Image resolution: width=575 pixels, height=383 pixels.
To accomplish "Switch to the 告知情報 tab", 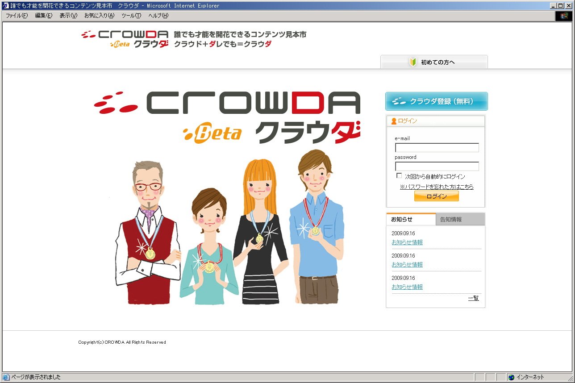I will pyautogui.click(x=460, y=219).
